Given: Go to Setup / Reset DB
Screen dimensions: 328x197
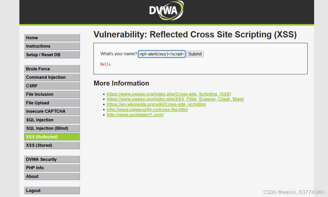Looking at the screenshot, I should point(52,54).
